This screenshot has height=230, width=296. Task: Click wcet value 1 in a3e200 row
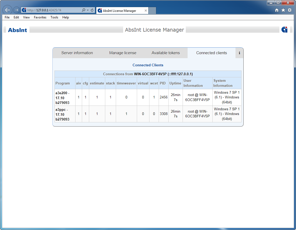tap(154, 97)
